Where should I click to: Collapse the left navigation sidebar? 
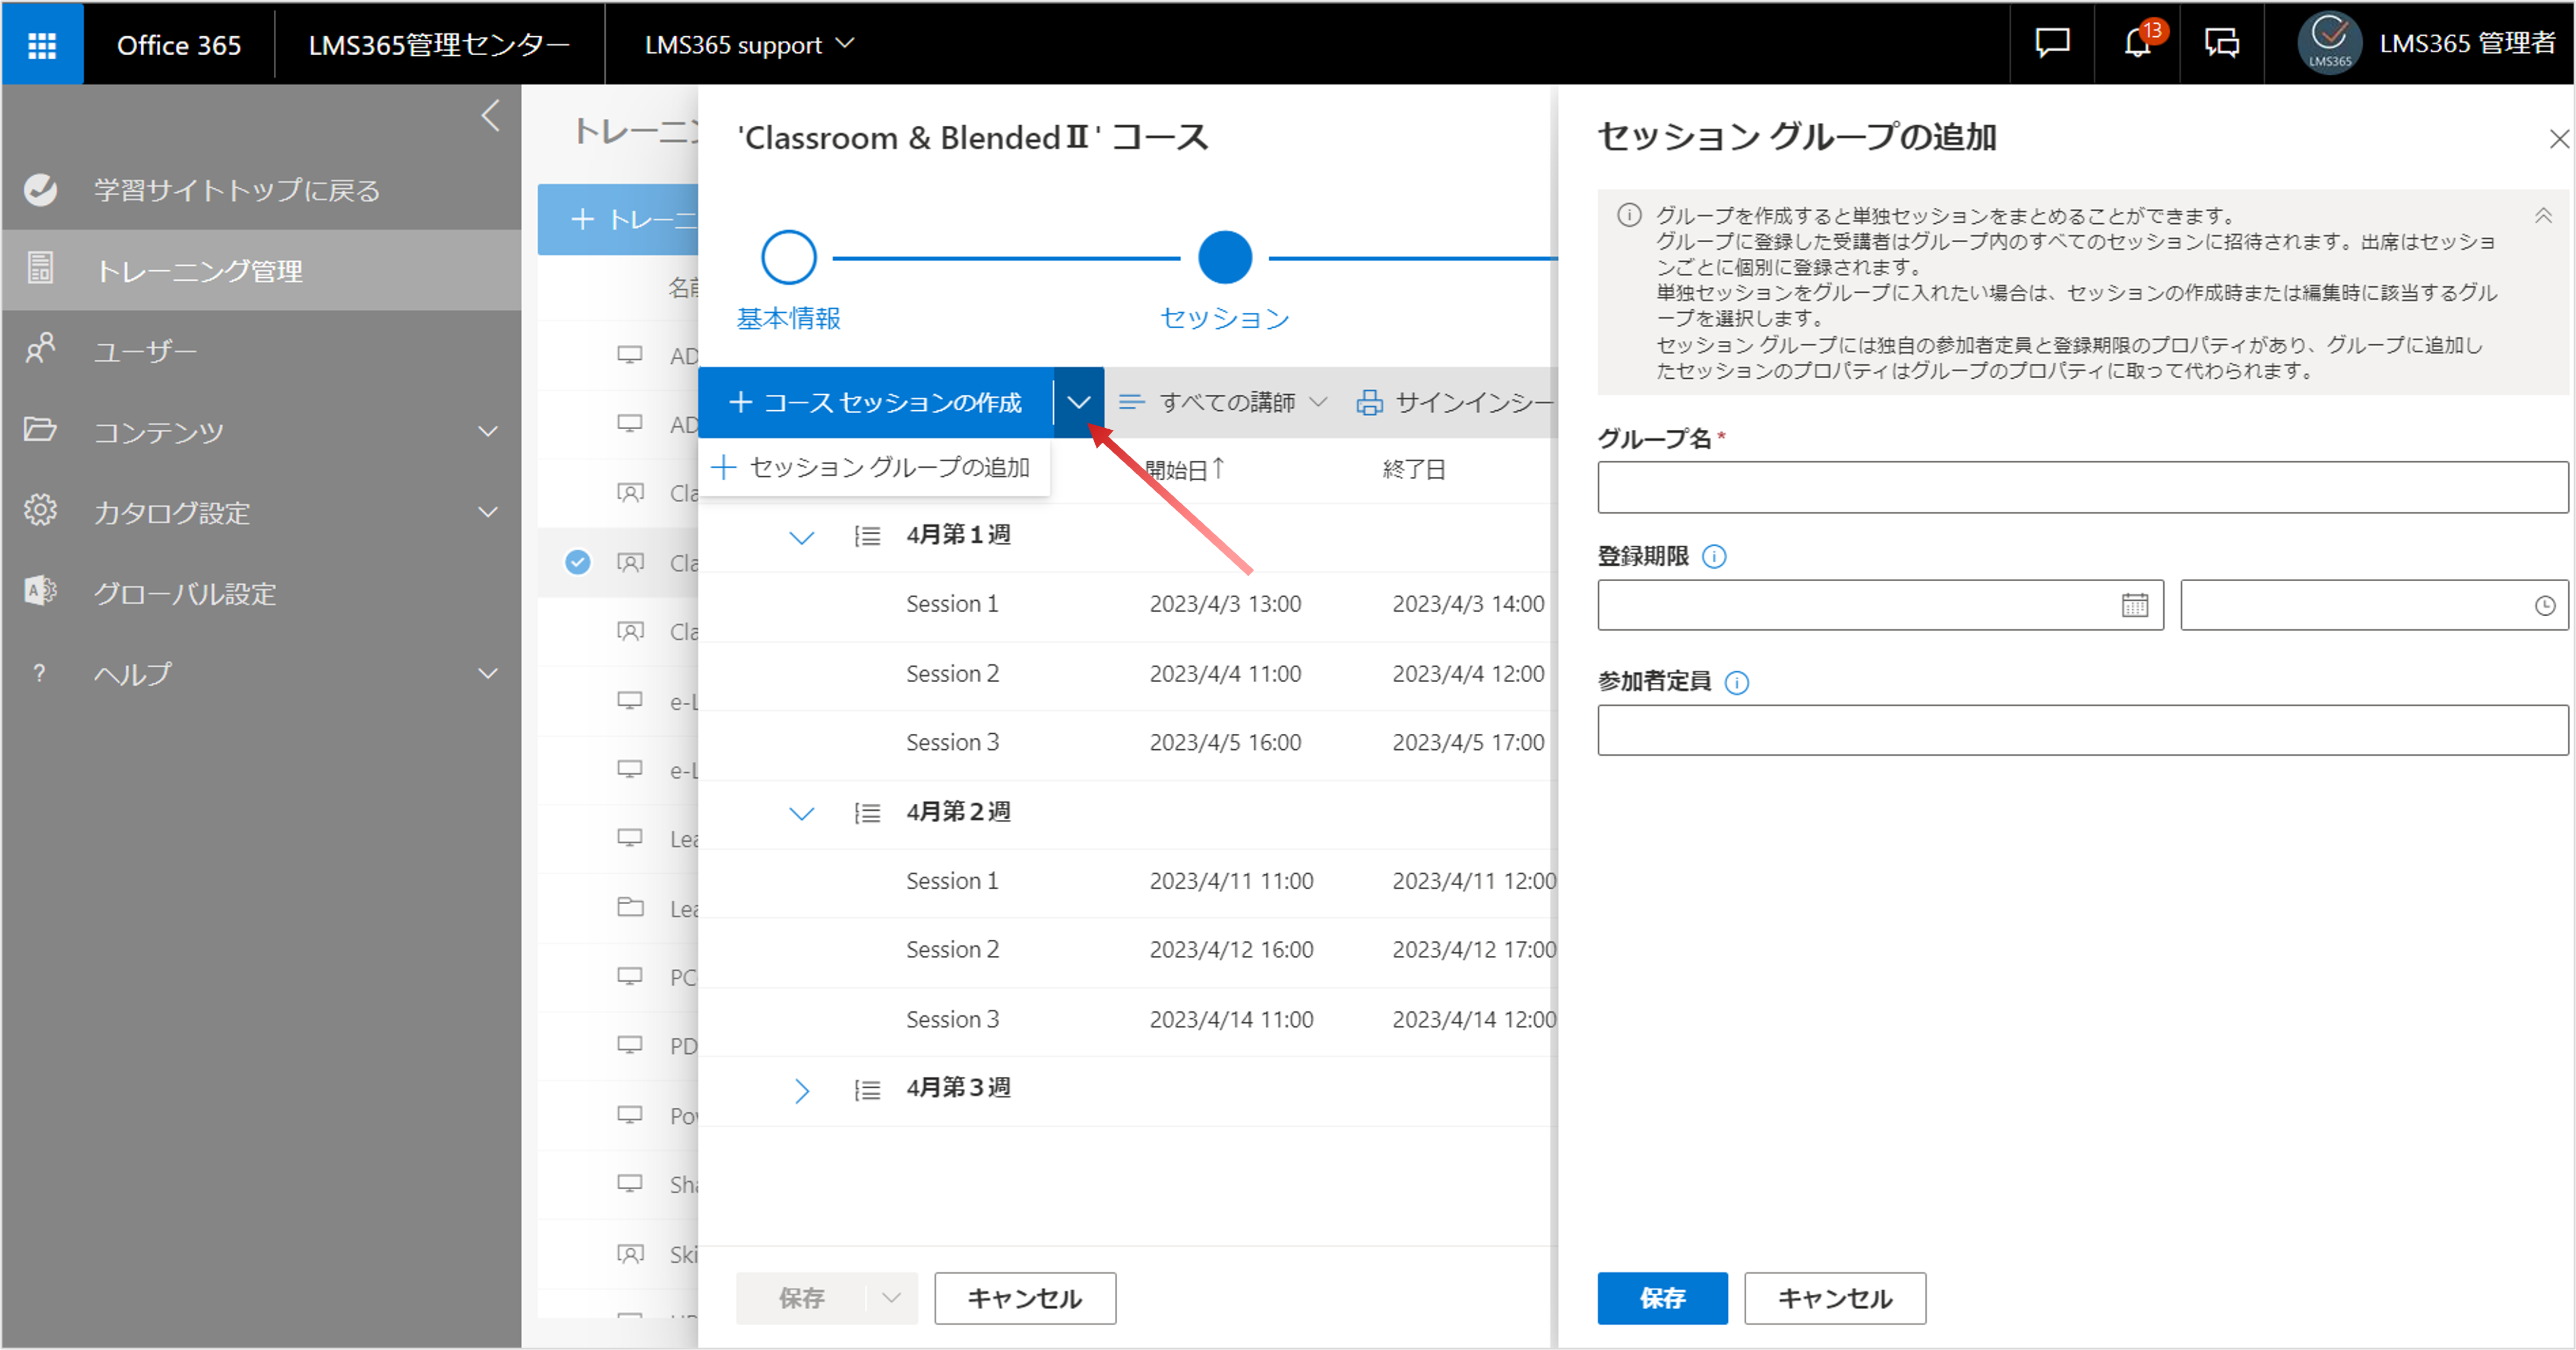[490, 116]
